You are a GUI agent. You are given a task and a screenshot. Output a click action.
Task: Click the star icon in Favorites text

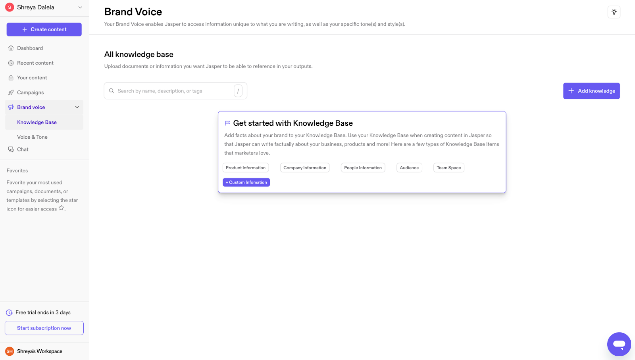click(x=61, y=208)
